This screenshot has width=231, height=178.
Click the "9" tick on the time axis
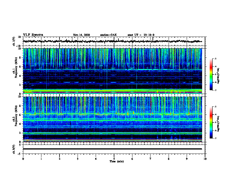[x=187, y=159]
